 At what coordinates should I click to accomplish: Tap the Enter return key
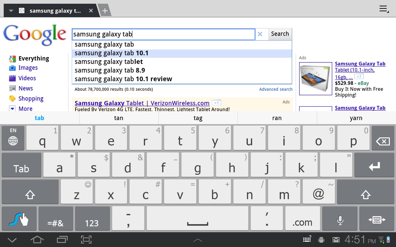374,165
